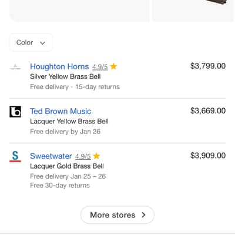Click the Houghton Horns store logo icon
Image resolution: width=235 pixels, height=235 pixels.
15,67
